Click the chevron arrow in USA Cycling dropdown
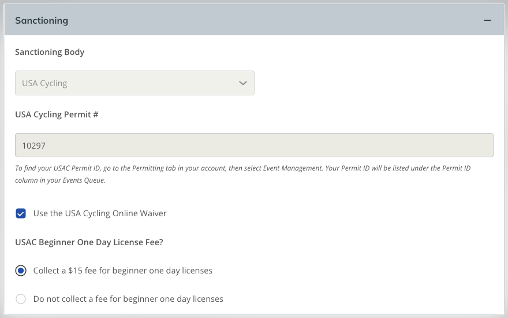The width and height of the screenshot is (508, 318). [243, 83]
